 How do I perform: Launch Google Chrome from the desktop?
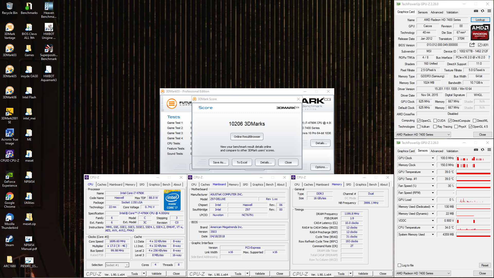click(10, 200)
